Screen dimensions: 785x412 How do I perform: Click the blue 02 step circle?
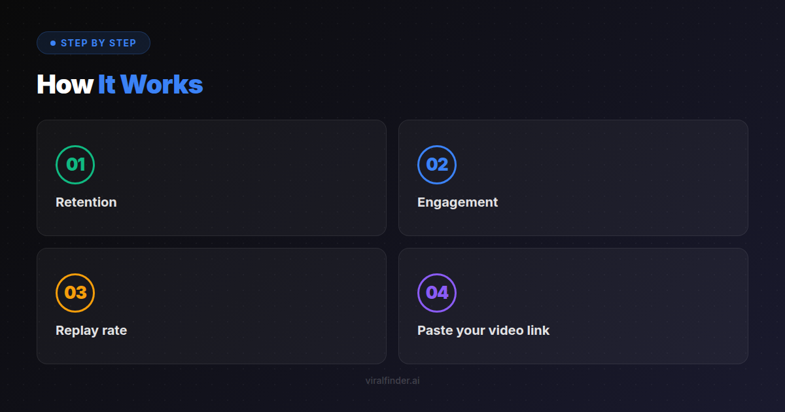click(x=437, y=165)
